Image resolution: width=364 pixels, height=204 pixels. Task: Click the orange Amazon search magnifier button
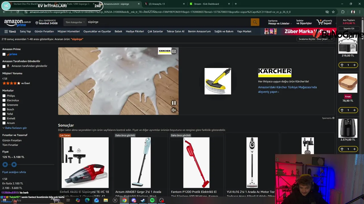pyautogui.click(x=255, y=22)
